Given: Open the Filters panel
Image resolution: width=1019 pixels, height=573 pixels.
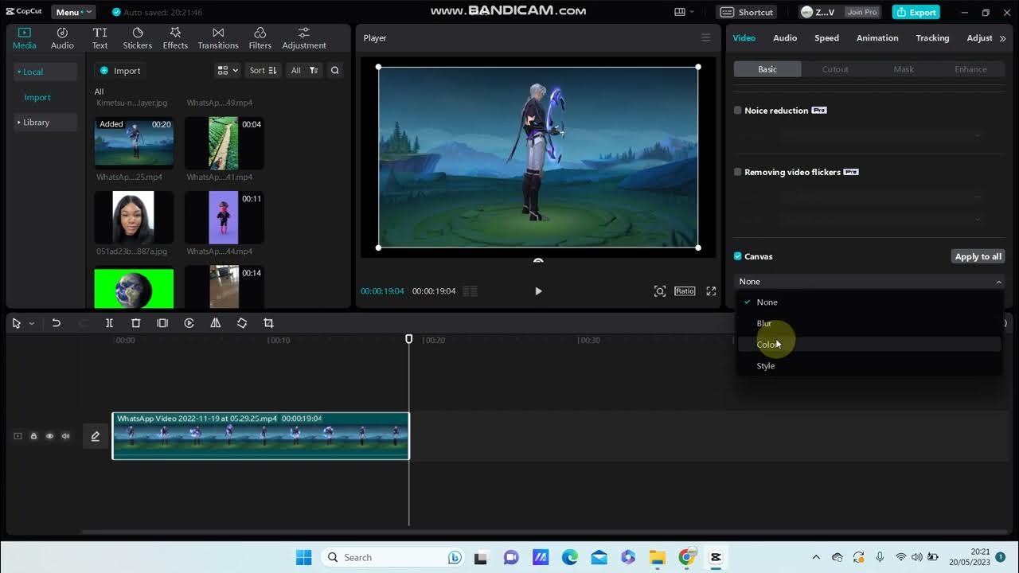Looking at the screenshot, I should [x=260, y=38].
